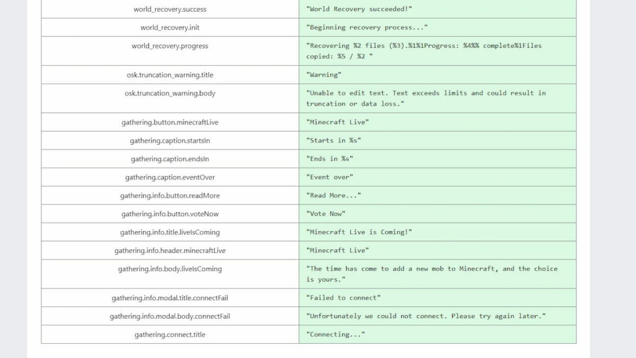
Task: Click the gathering.info.button.voteNow key
Action: 170,214
